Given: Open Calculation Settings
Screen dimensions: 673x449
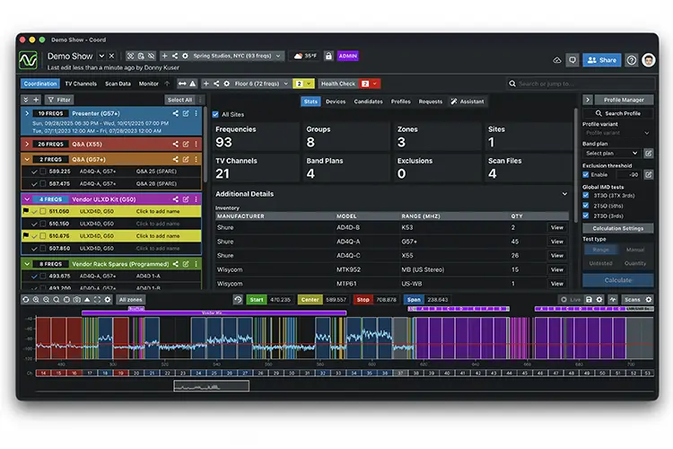Looking at the screenshot, I should (x=618, y=229).
